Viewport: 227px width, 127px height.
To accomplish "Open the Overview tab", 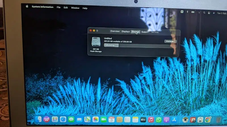I will tap(115, 32).
